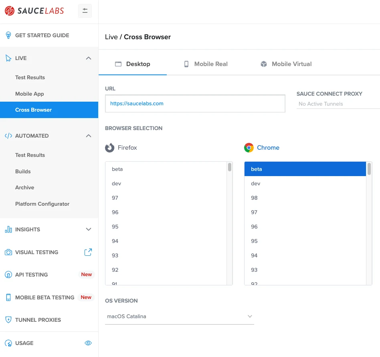Click the URL input field
The width and height of the screenshot is (380, 357).
(195, 103)
